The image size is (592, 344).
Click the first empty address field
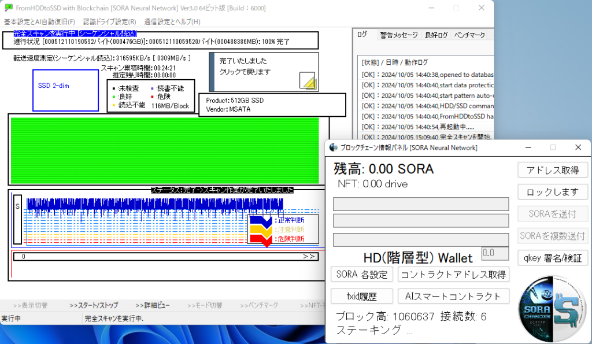421,204
